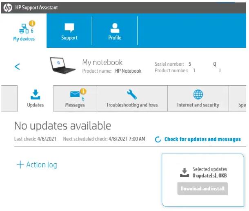249x211 pixels.
Task: Click the globe icon
Action: pyautogui.click(x=198, y=94)
